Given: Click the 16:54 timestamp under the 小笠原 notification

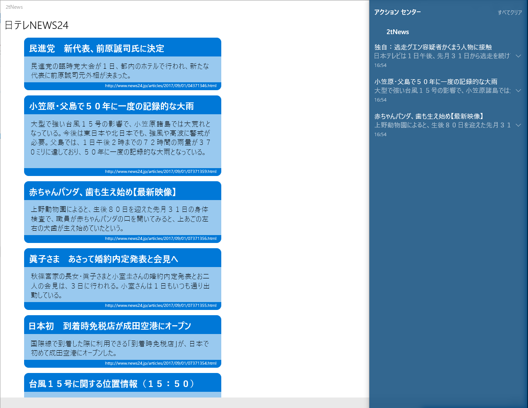Looking at the screenshot, I should [x=380, y=100].
